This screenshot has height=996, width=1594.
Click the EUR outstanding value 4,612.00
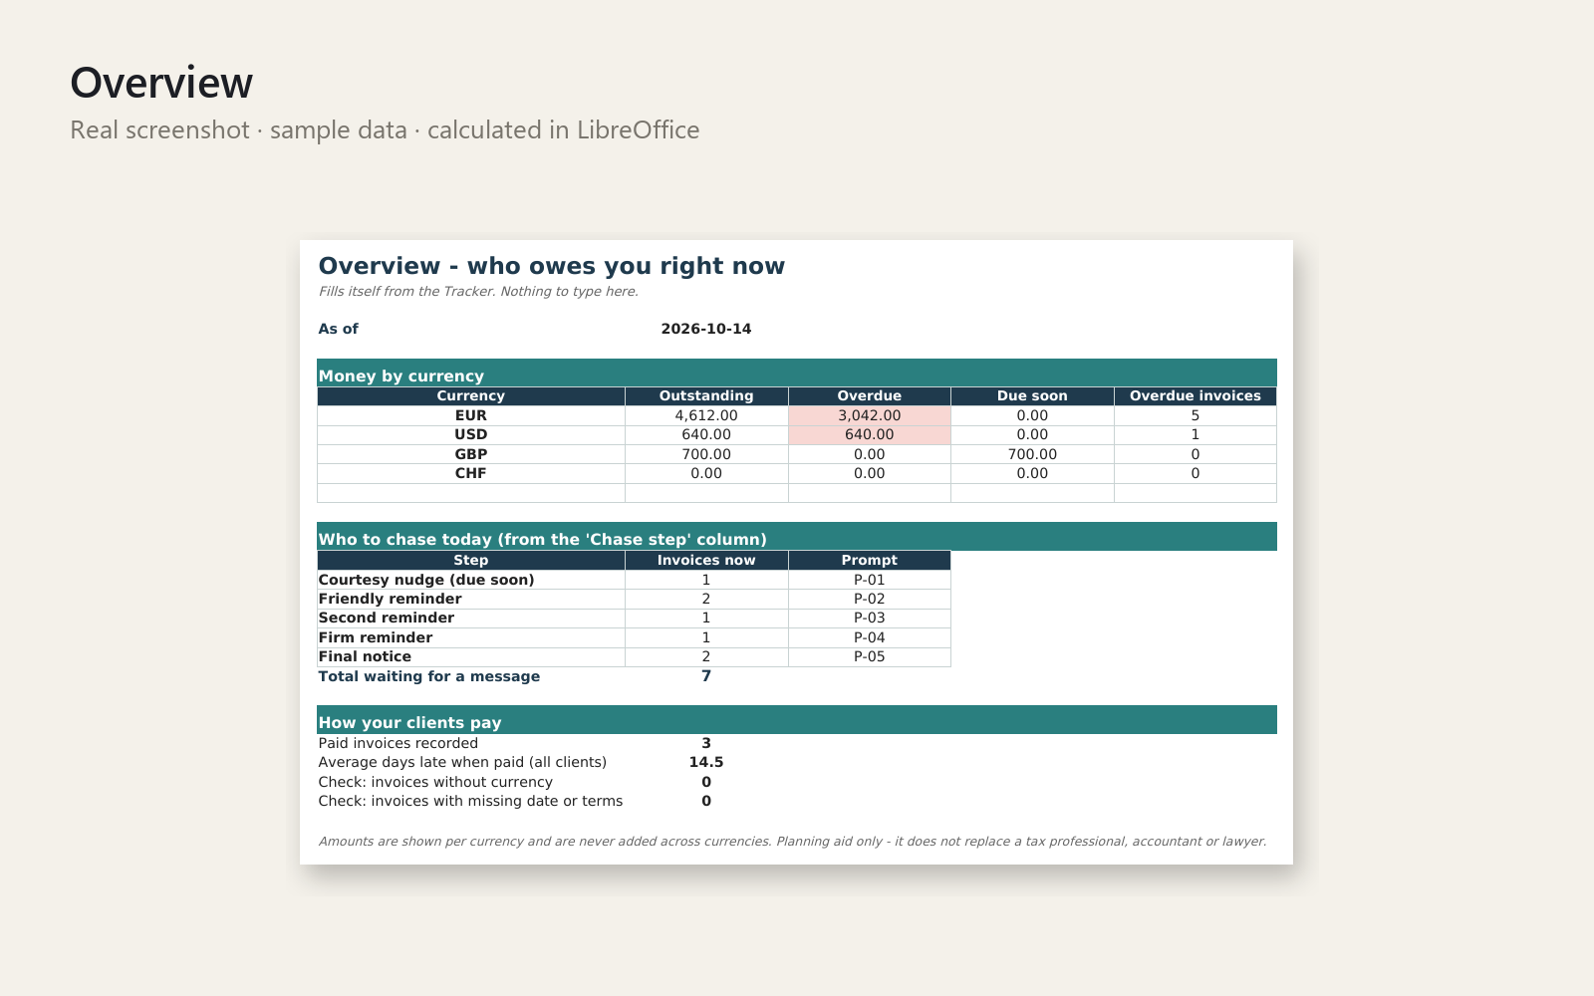(706, 415)
